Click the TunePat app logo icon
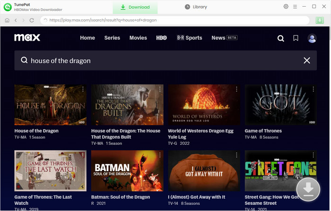The height and width of the screenshot is (211, 331). point(8,7)
